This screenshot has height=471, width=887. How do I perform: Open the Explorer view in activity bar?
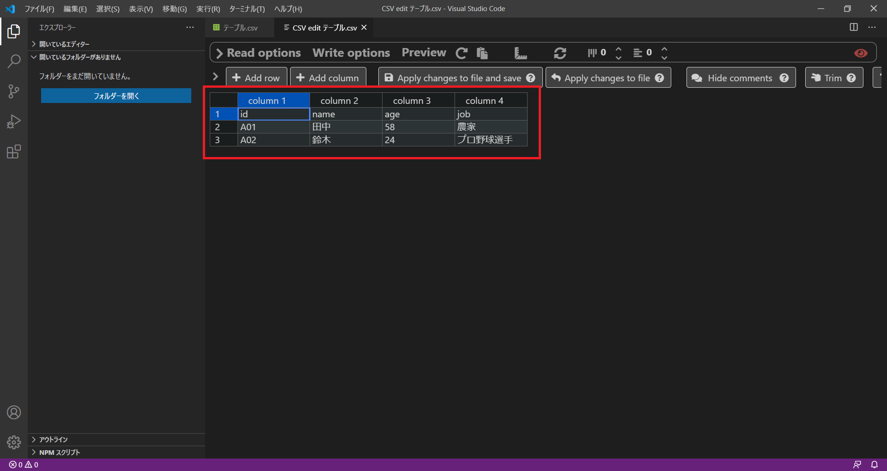pos(14,31)
